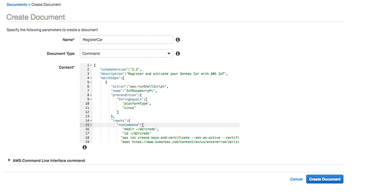Image resolution: width=373 pixels, height=194 pixels.
Task: Click the schemaVersion line in the editor
Action: pos(120,69)
